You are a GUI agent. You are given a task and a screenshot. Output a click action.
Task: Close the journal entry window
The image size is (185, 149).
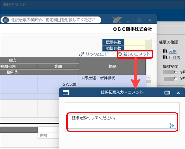coord(150,20)
